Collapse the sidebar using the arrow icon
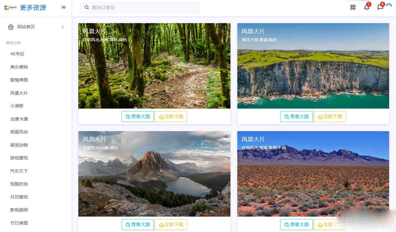The height and width of the screenshot is (232, 396). click(x=64, y=7)
